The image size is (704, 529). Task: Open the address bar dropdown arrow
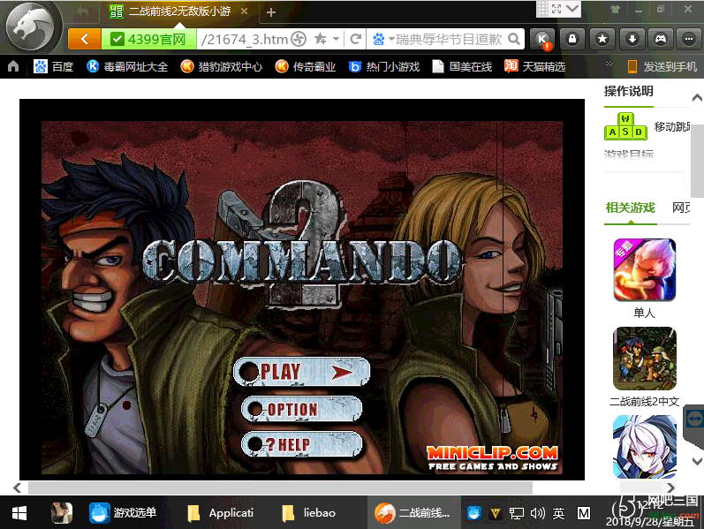click(x=336, y=39)
